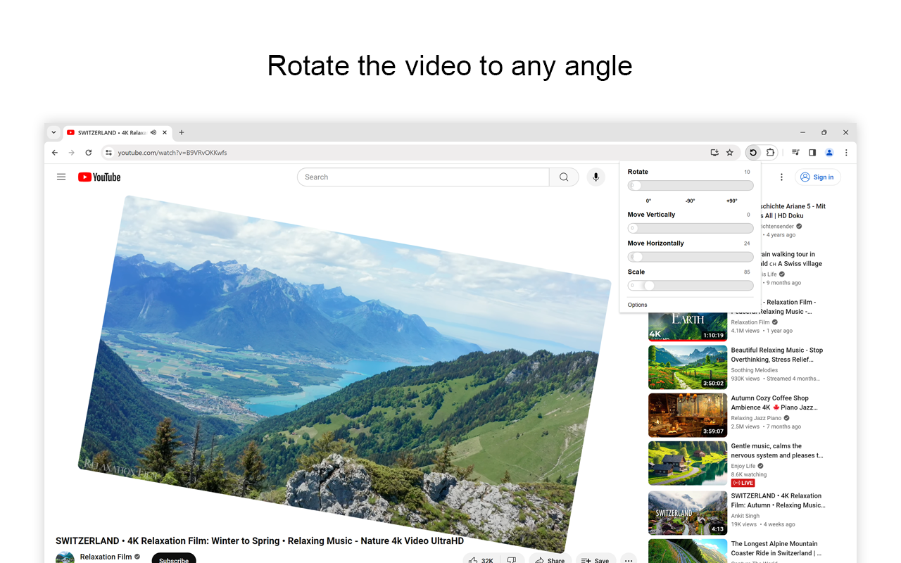Open the extension's Options menu

point(637,304)
